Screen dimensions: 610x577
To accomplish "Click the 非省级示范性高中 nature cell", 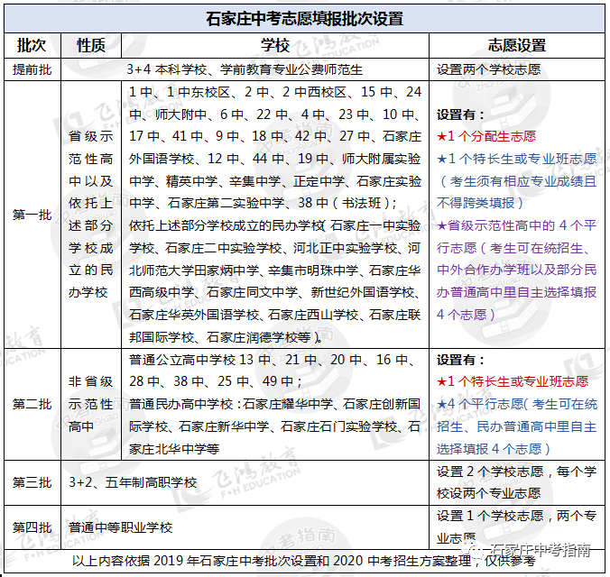I will [x=91, y=404].
